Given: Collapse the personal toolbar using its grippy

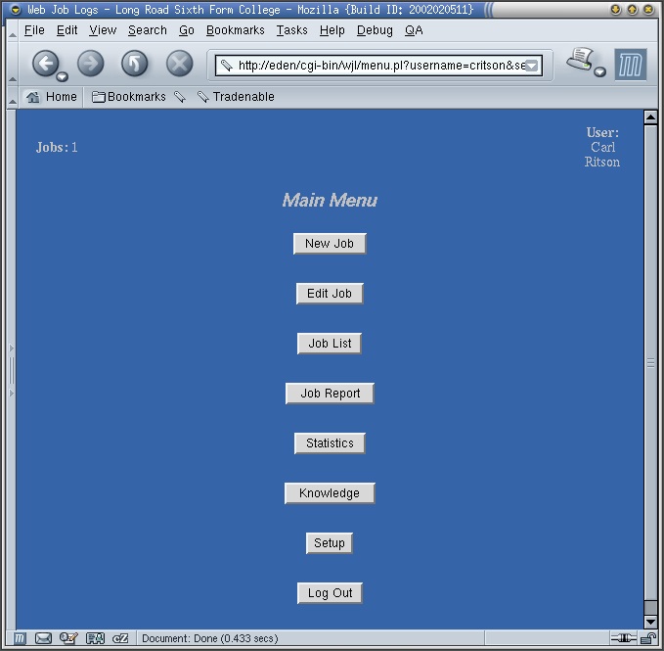Looking at the screenshot, I should (x=13, y=97).
